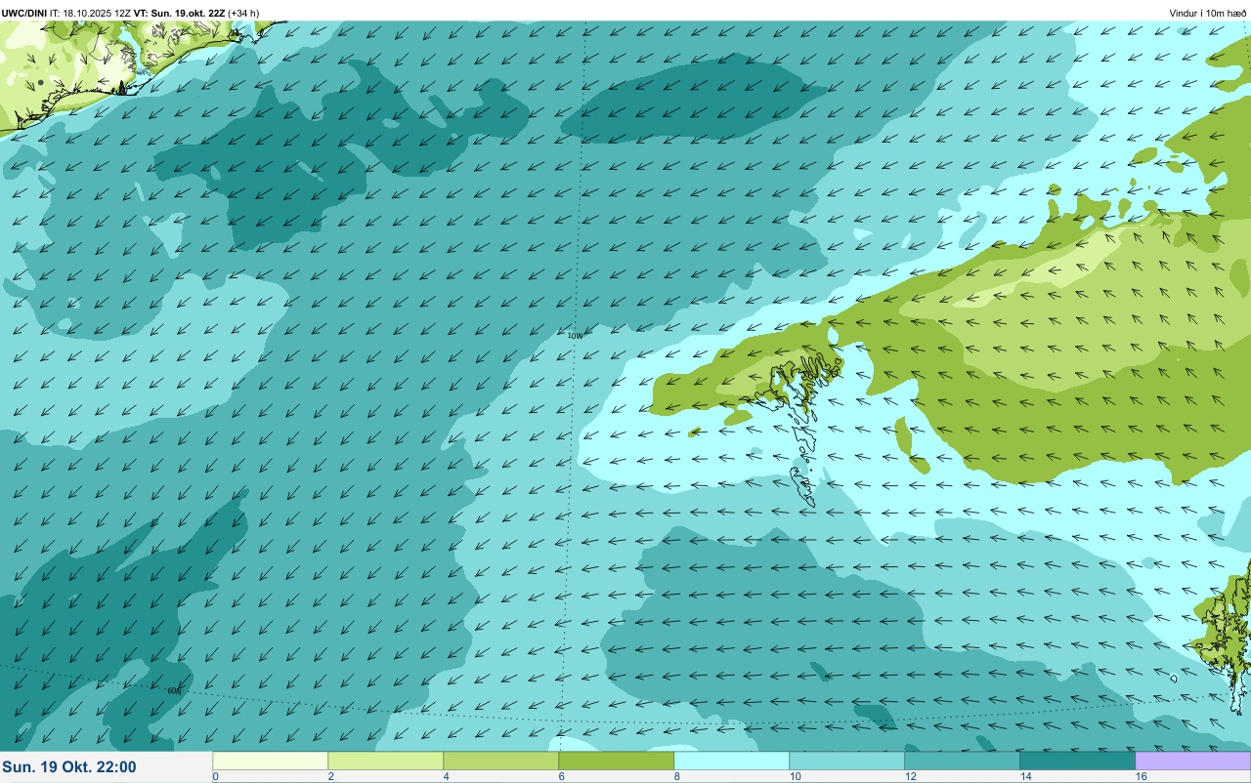This screenshot has height=783, width=1251.
Task: Click the legend value '16'
Action: pos(1141,776)
